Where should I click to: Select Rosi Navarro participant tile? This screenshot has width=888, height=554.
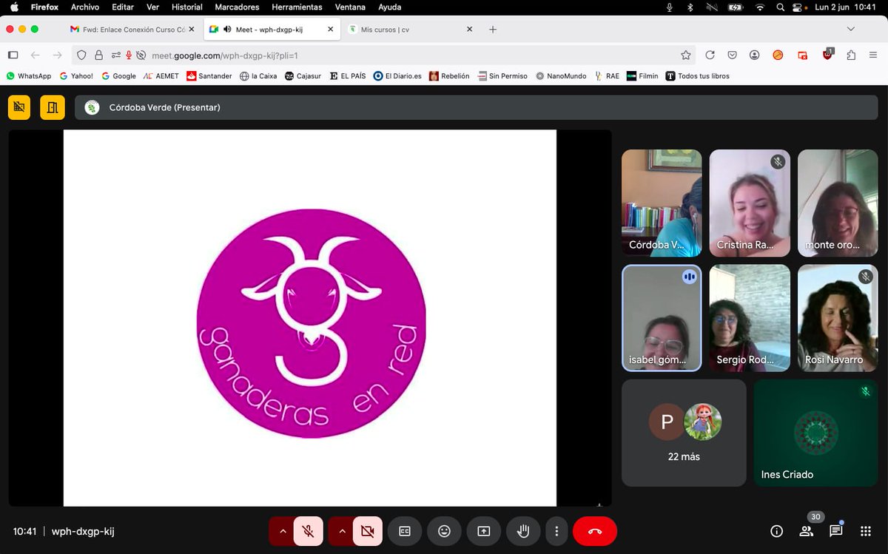point(838,318)
